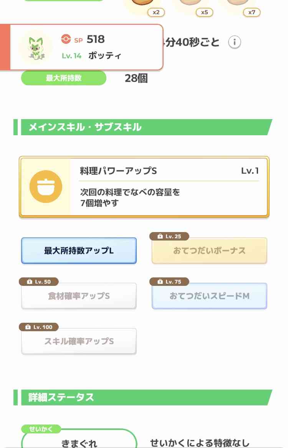Open the 料理パワーアップS main skill card

pos(144,187)
